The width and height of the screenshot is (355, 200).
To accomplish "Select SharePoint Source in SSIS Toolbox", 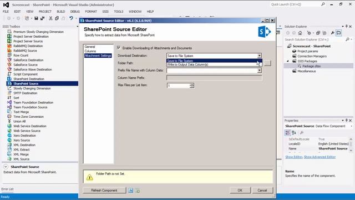I will (42, 84).
